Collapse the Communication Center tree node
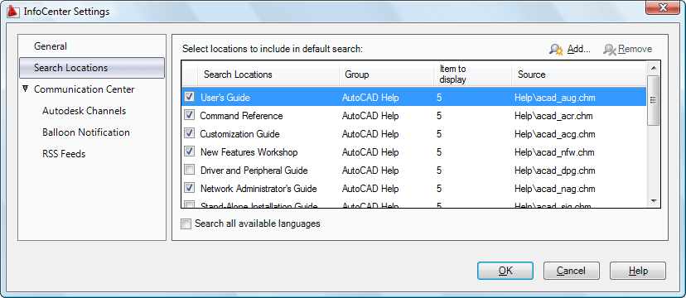 coord(25,89)
